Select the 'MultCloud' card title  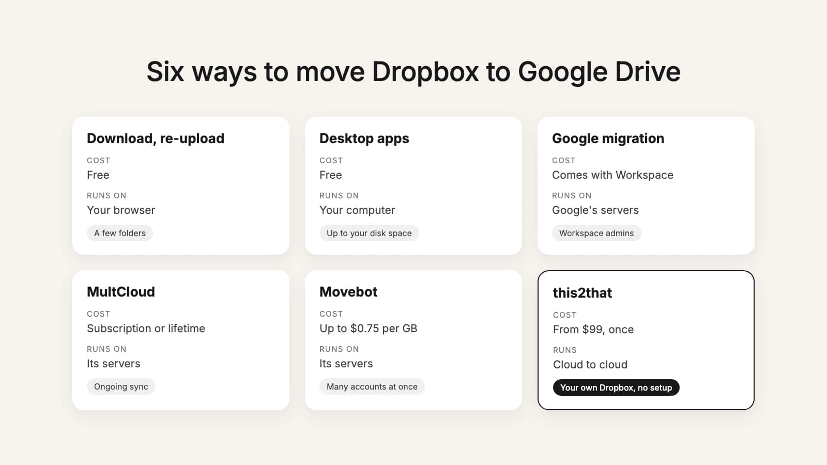(121, 292)
